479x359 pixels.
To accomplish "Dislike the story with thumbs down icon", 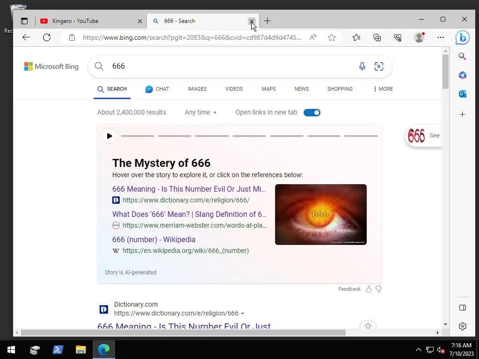I will (x=378, y=289).
